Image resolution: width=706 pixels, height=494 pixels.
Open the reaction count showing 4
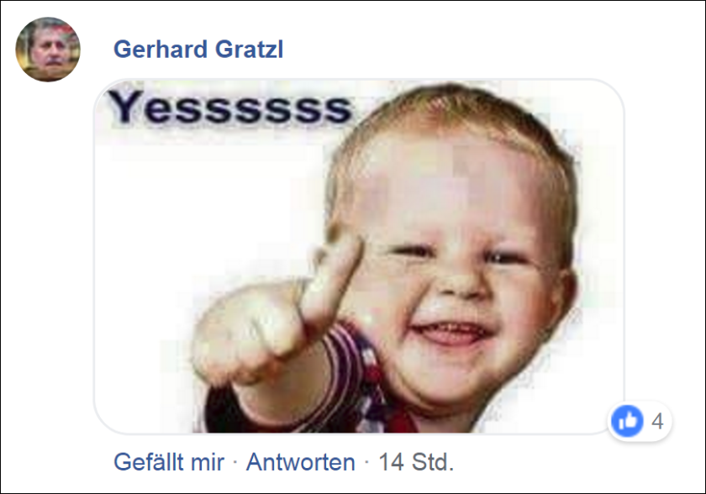click(x=657, y=422)
